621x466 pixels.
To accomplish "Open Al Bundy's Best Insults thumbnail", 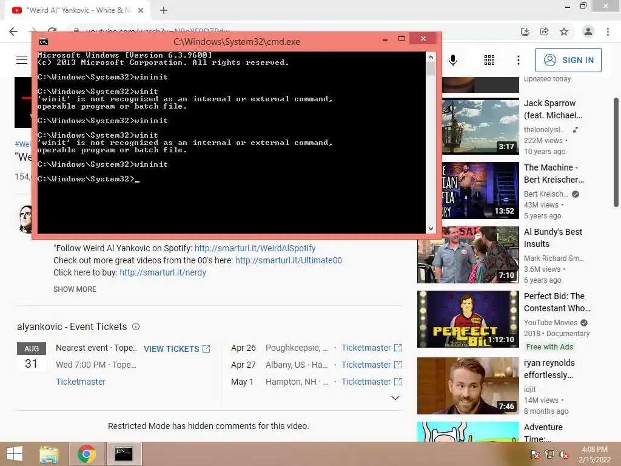I will coord(468,255).
